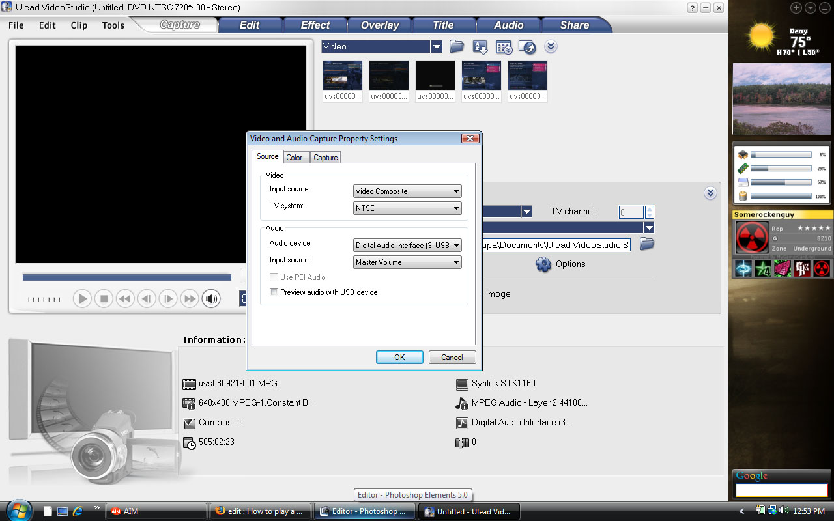Open Video Input source dropdown

click(x=407, y=191)
